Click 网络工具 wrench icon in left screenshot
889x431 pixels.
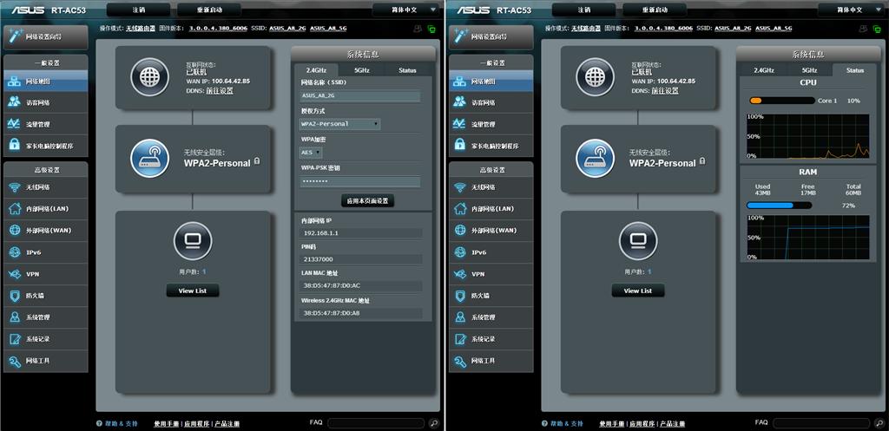[14, 361]
